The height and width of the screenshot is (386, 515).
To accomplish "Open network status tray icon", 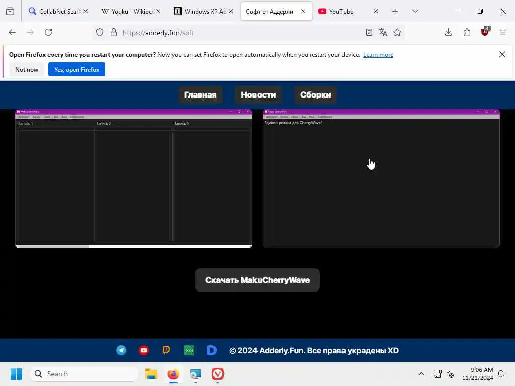I will [437, 374].
